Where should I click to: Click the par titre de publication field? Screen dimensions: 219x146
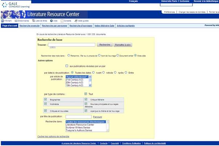(x=78, y=117)
